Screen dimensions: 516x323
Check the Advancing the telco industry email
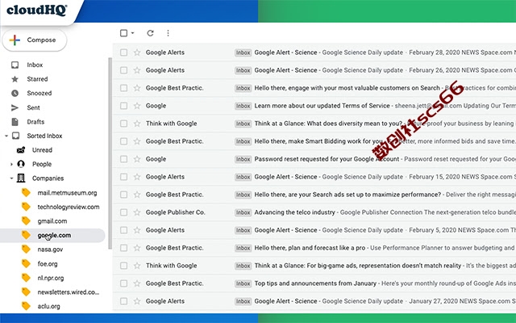[x=123, y=212]
